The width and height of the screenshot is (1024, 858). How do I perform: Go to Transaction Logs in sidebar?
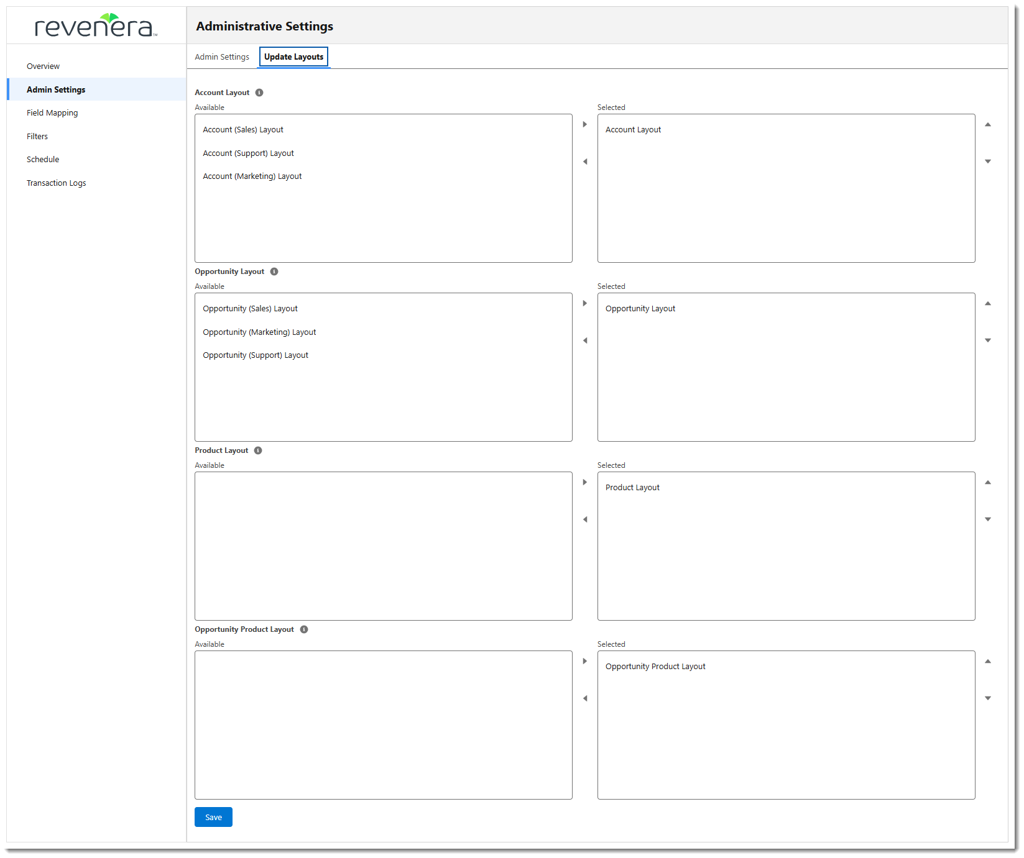56,183
